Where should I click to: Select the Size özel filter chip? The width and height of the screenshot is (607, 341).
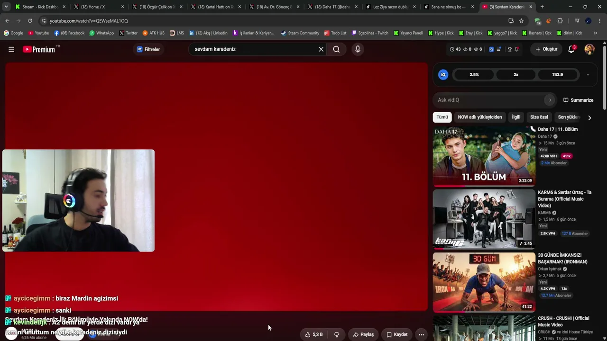539,117
